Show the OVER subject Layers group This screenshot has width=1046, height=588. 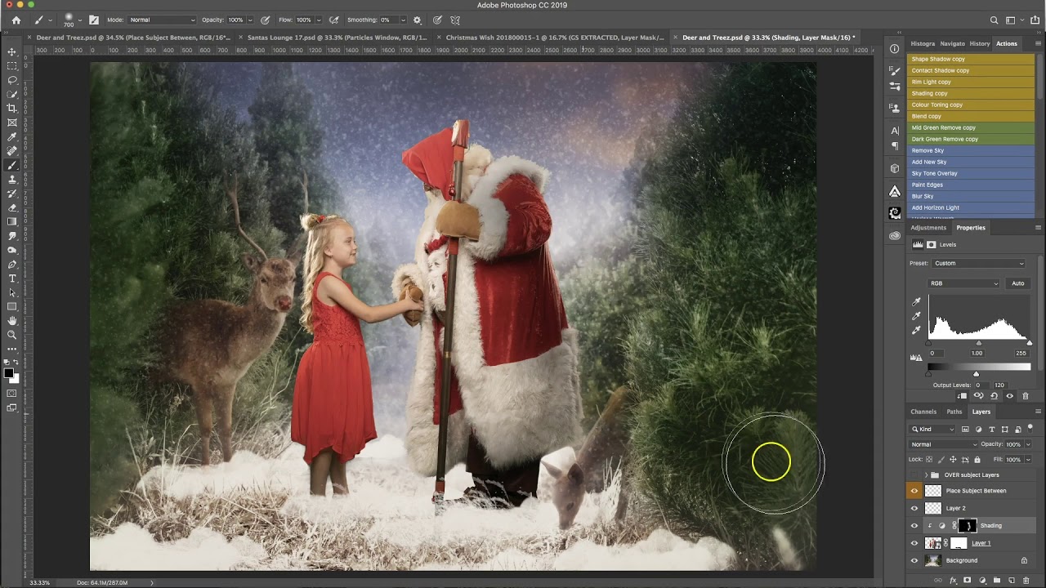tap(914, 474)
